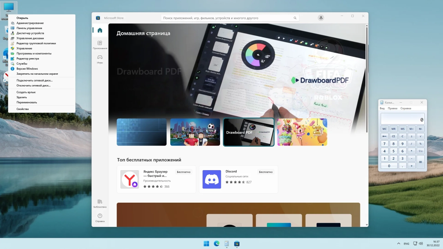Screen dimensions: 443x249
Task: Open Свойства in the context menu
Action: 42,109
